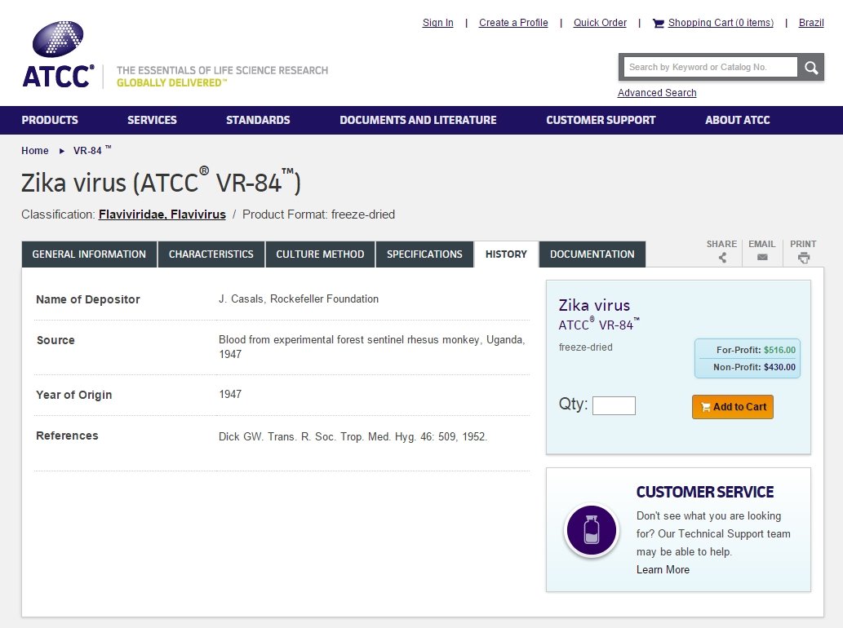The image size is (843, 628).
Task: Click the Share icon
Action: 722,258
